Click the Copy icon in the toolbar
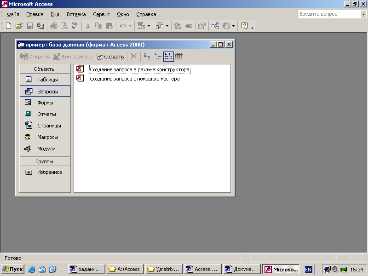Screen dimensions: 368x276 coord(98,26)
